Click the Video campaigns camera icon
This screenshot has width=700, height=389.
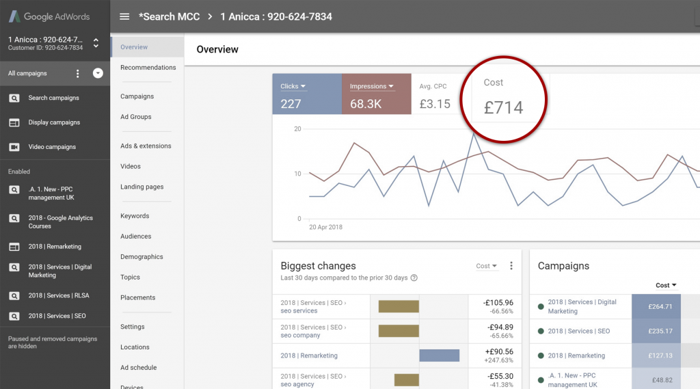tap(14, 147)
